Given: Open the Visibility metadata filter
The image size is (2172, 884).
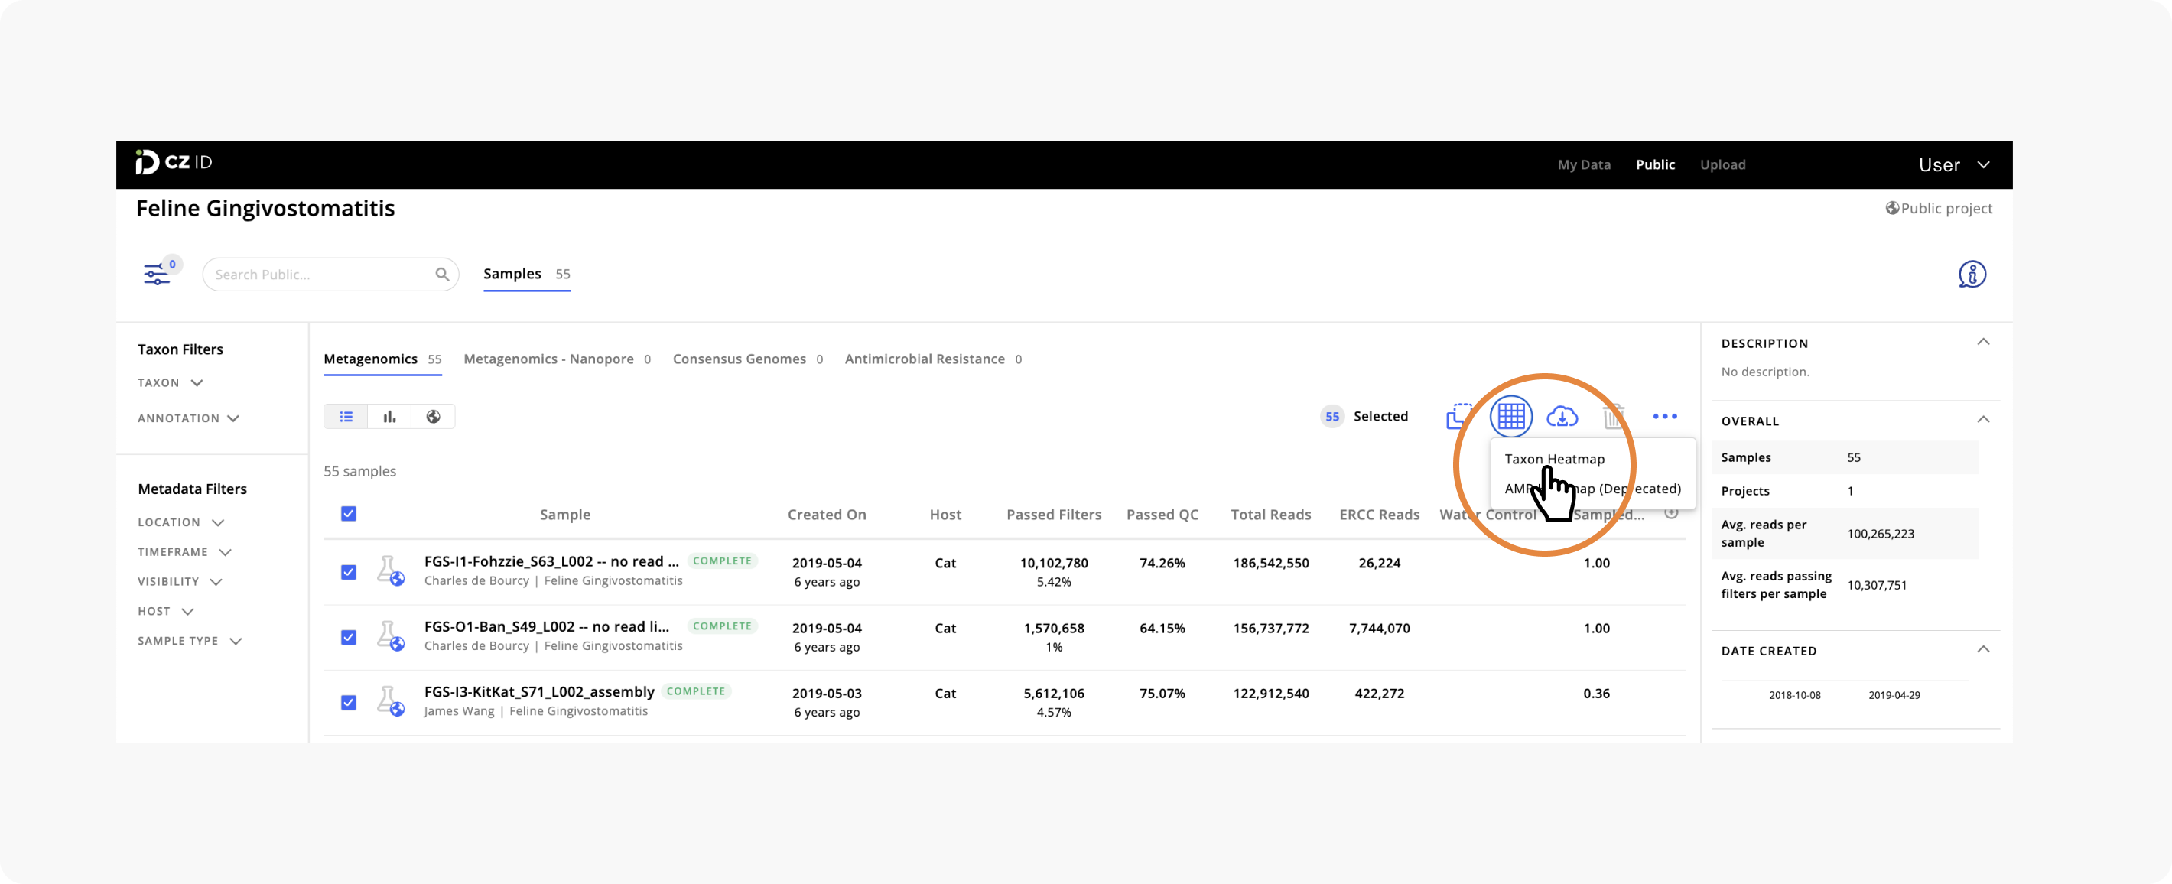Looking at the screenshot, I should coord(180,581).
